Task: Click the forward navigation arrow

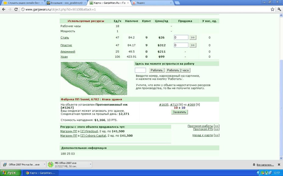Action: click(x=10, y=9)
